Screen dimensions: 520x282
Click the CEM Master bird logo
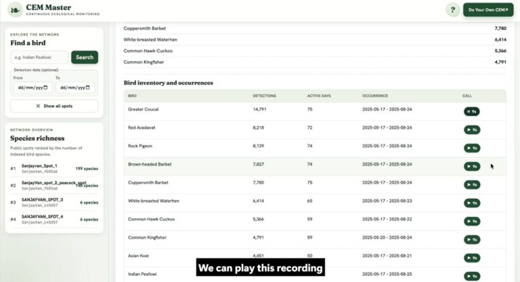(x=15, y=9)
